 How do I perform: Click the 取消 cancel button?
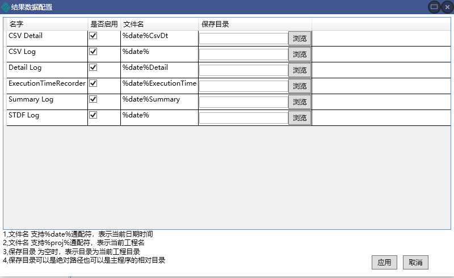click(x=415, y=262)
